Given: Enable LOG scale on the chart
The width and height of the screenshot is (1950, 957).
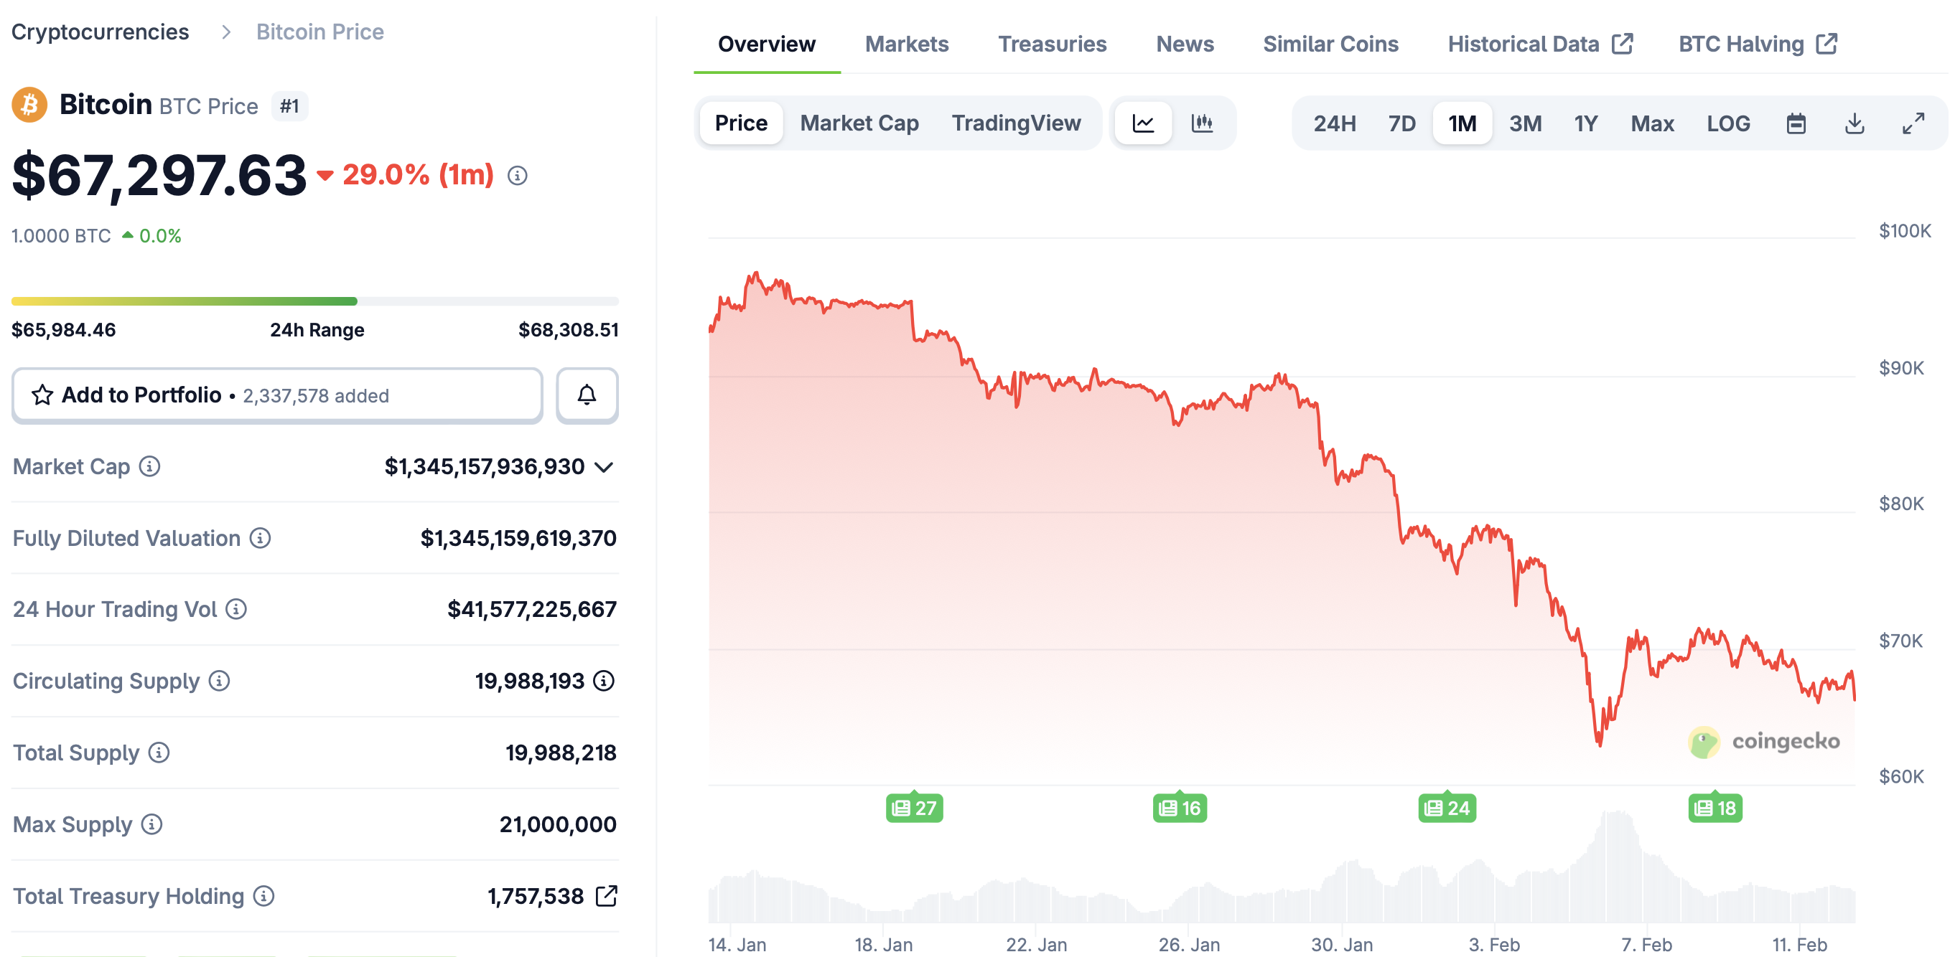Looking at the screenshot, I should click(x=1728, y=123).
